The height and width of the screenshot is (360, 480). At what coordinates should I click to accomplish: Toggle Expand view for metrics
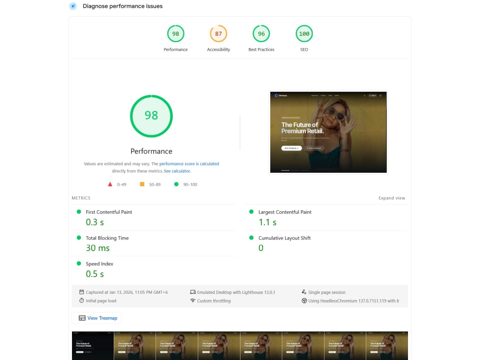tap(392, 198)
